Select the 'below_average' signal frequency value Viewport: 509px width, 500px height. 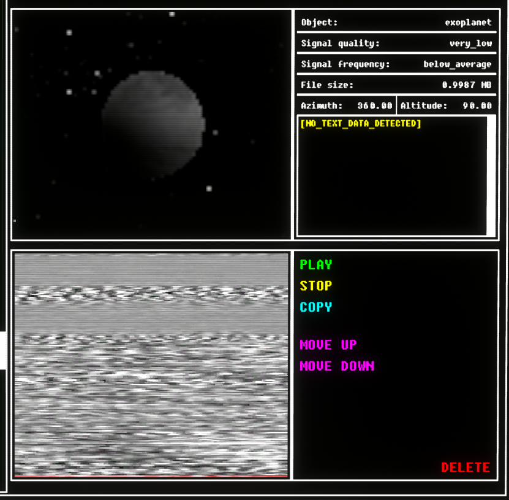pyautogui.click(x=457, y=64)
